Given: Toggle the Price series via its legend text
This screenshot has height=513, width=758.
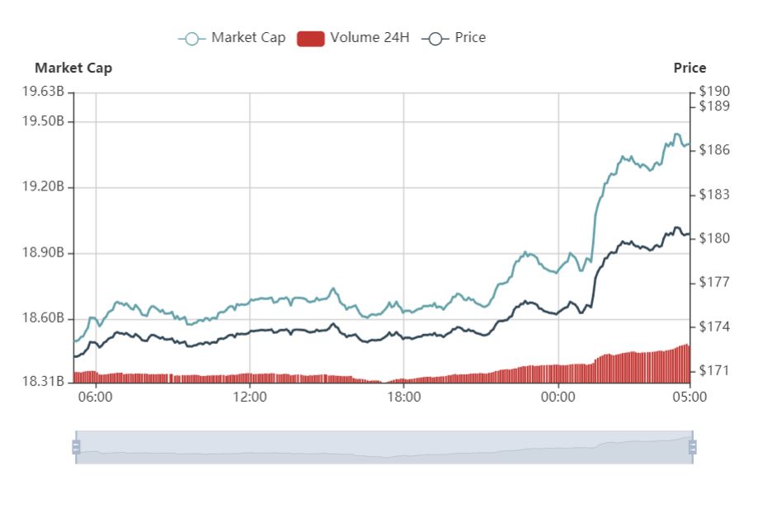Looking at the screenshot, I should (470, 37).
